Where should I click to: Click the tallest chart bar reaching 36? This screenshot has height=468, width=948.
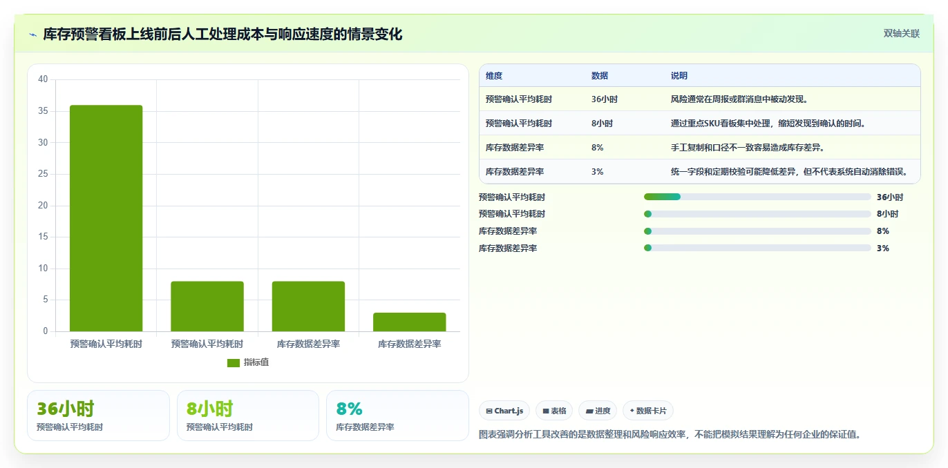click(106, 218)
